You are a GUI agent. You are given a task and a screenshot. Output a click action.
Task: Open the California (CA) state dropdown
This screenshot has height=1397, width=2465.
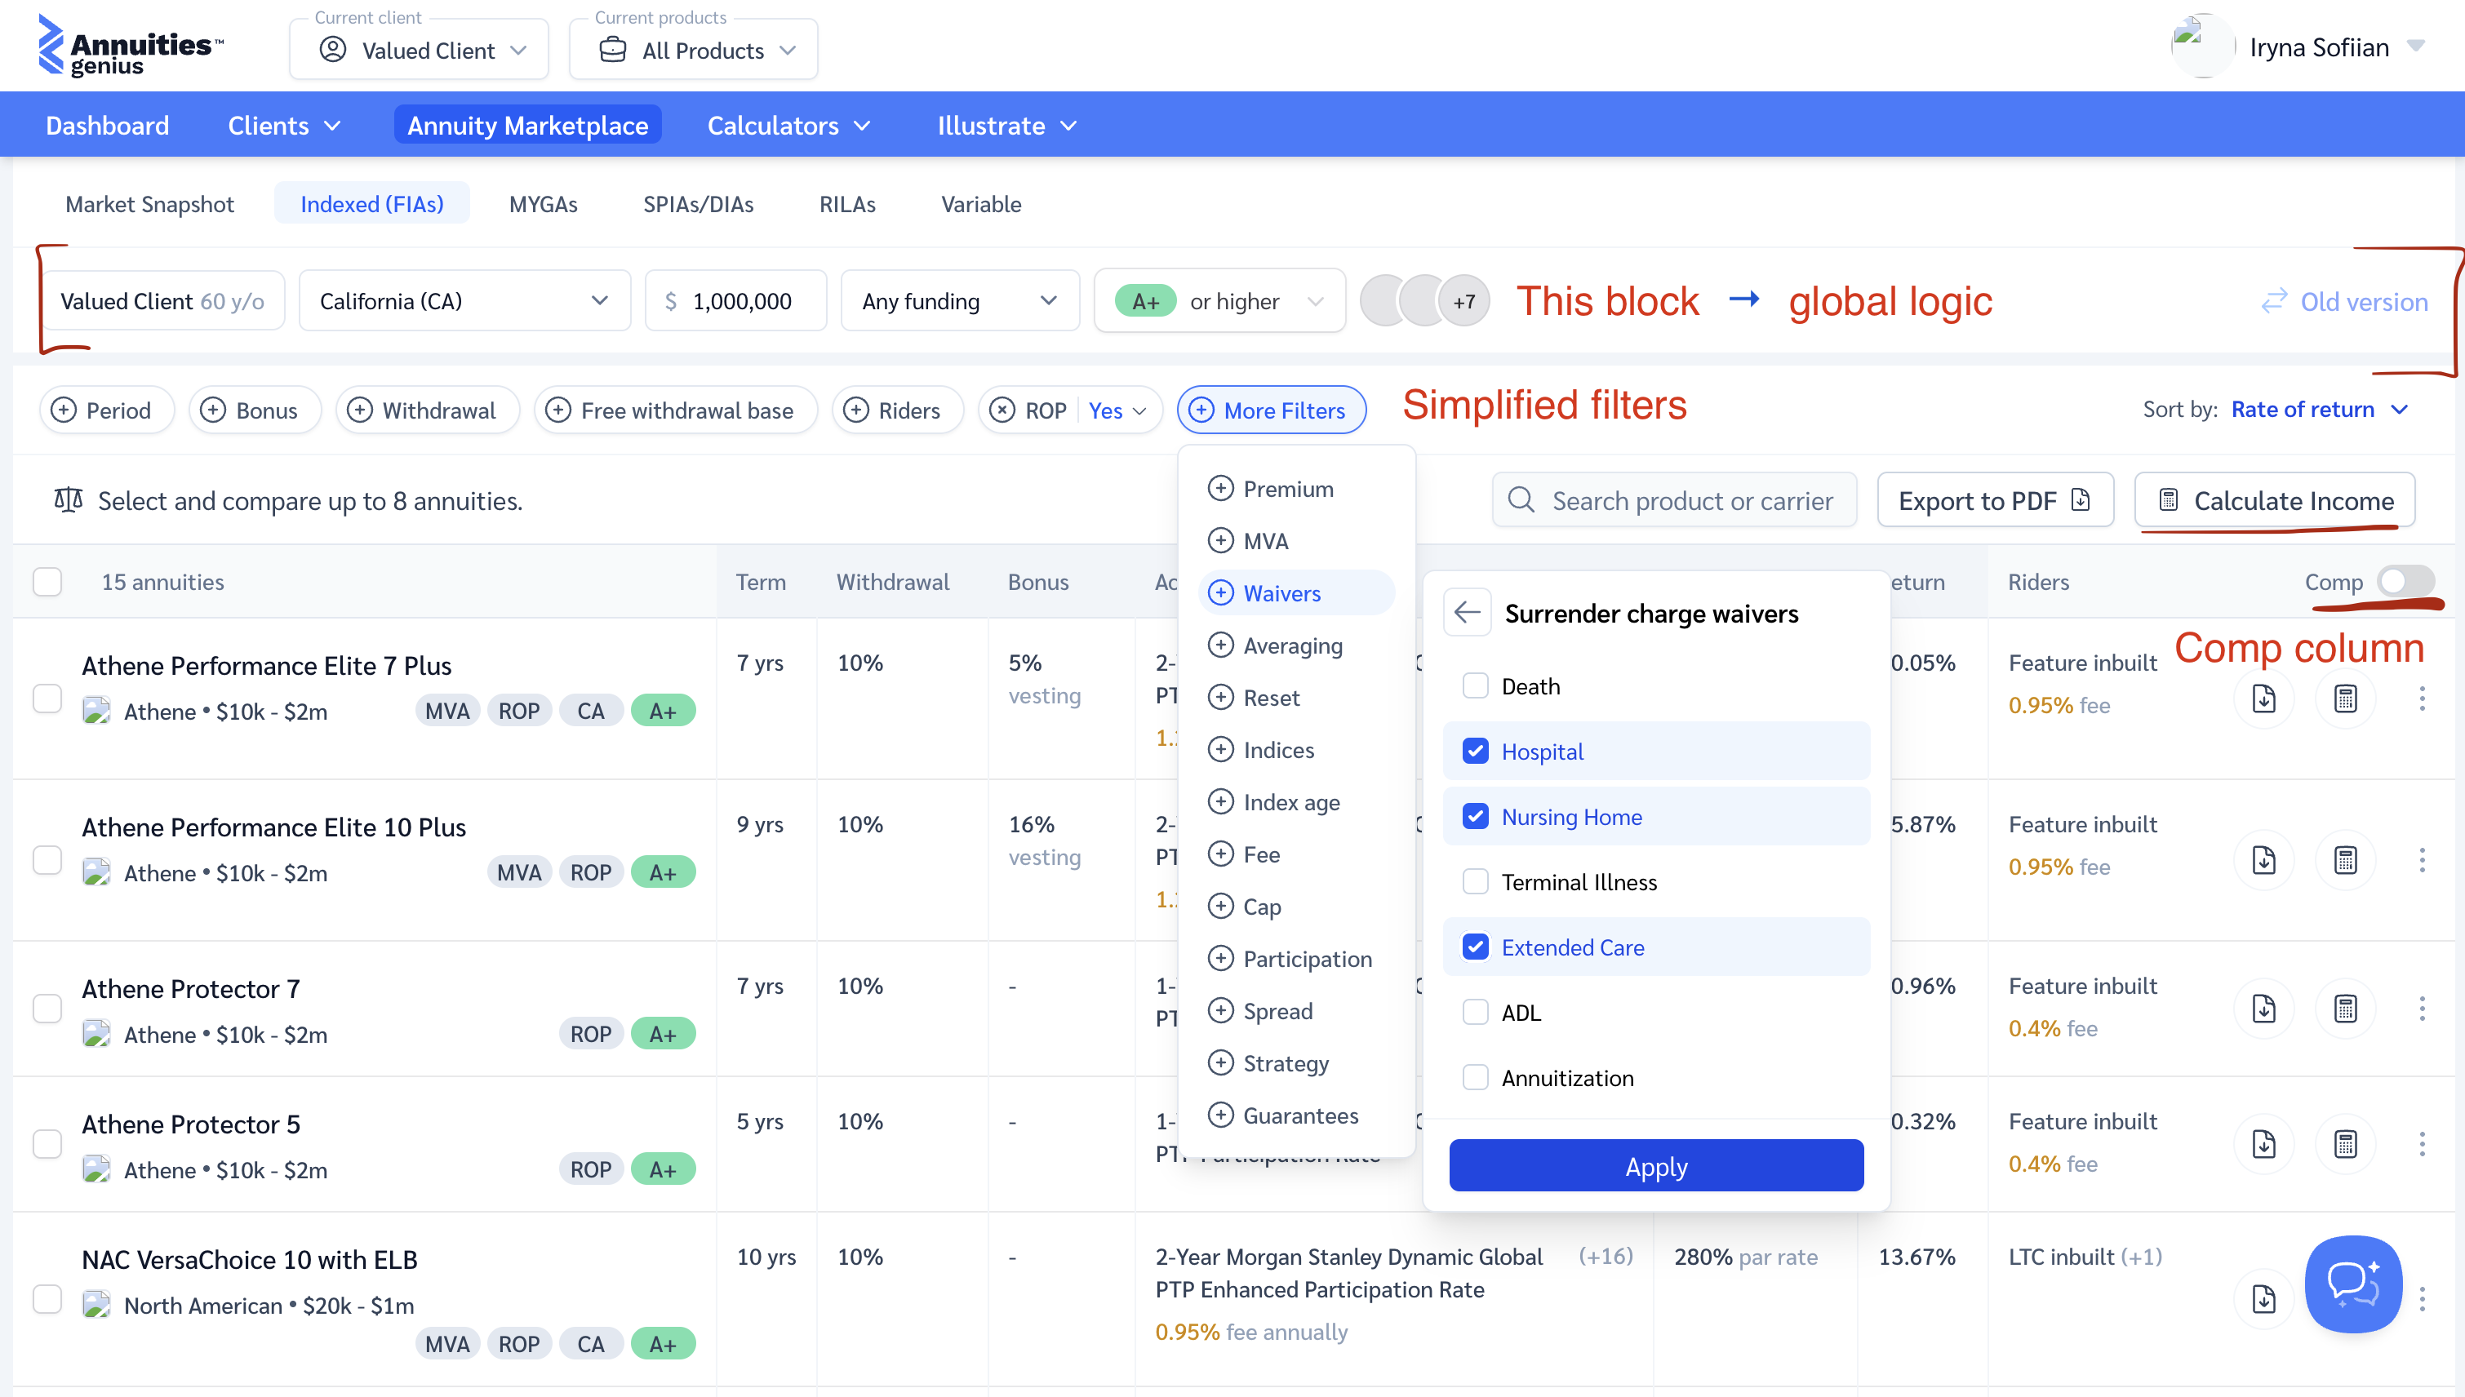(x=465, y=301)
